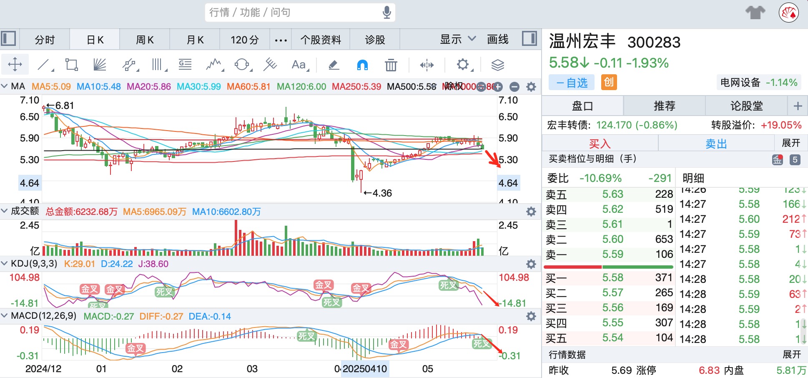Open volume indicator settings gear
The image size is (808, 378).
[531, 212]
